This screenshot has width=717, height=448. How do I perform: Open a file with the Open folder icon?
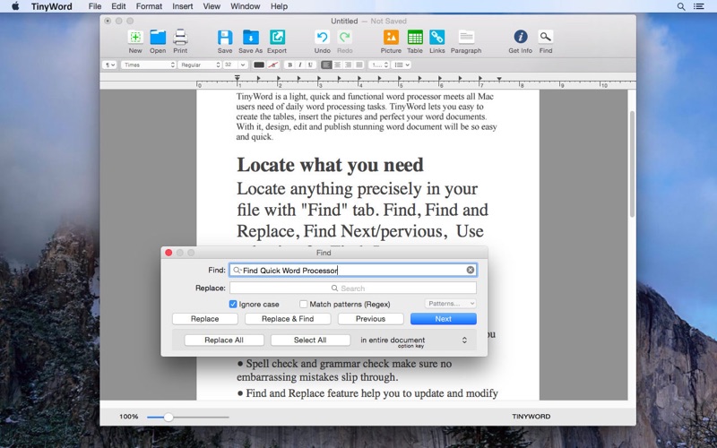(158, 37)
